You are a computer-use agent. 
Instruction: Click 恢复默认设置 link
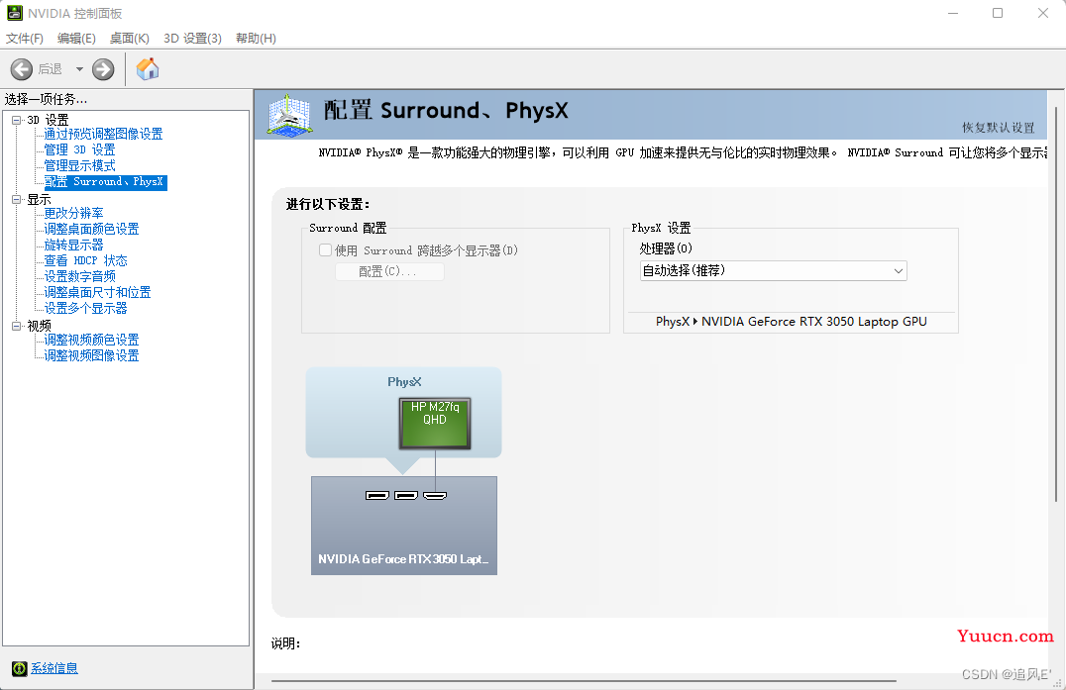(998, 128)
